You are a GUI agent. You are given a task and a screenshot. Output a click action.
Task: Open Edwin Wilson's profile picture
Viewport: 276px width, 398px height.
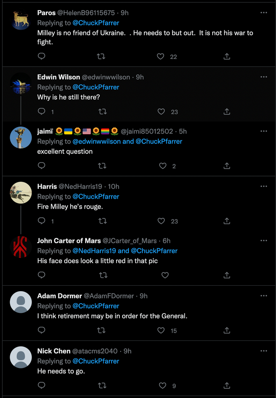tap(21, 84)
